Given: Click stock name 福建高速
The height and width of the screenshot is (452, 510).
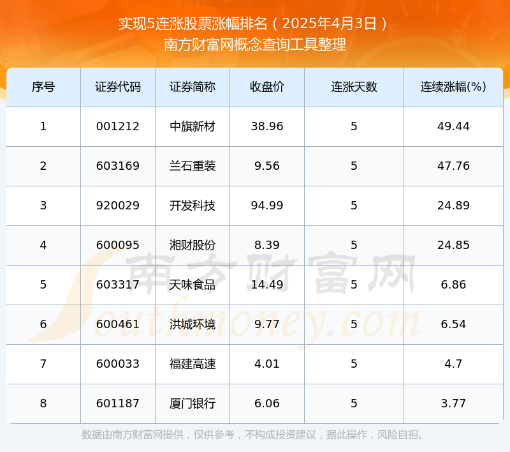Looking at the screenshot, I should [193, 364].
